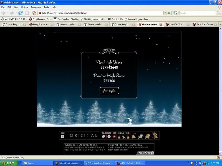This screenshot has height=166, width=222.
Task: Close the Fungi Forums tab
Action: click(x=52, y=24)
